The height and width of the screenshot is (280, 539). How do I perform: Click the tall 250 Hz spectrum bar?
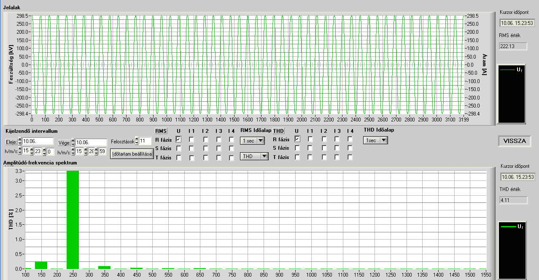[x=73, y=220]
